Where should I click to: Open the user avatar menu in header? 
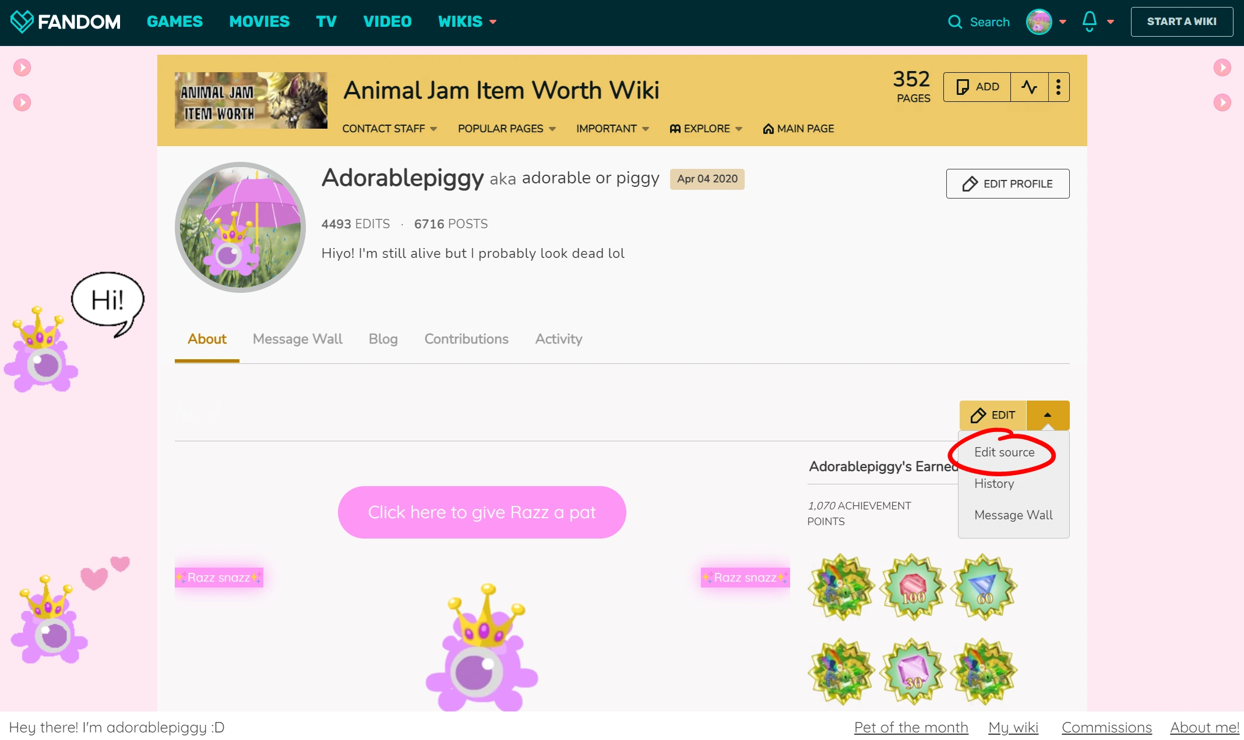(1039, 22)
